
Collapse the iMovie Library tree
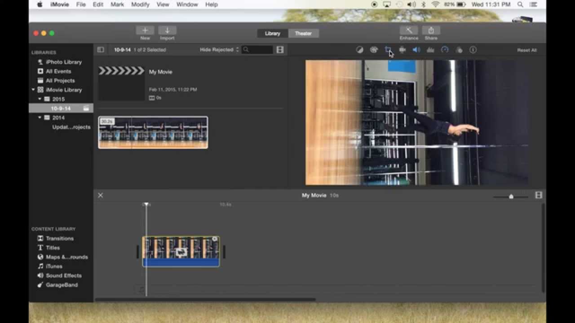pyautogui.click(x=33, y=90)
